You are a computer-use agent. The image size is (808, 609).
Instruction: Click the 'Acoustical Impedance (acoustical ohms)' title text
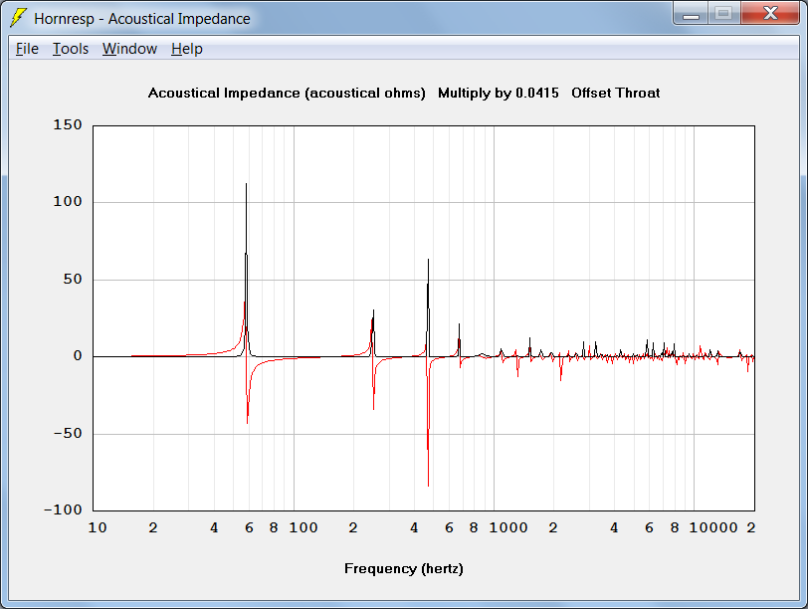click(x=287, y=94)
